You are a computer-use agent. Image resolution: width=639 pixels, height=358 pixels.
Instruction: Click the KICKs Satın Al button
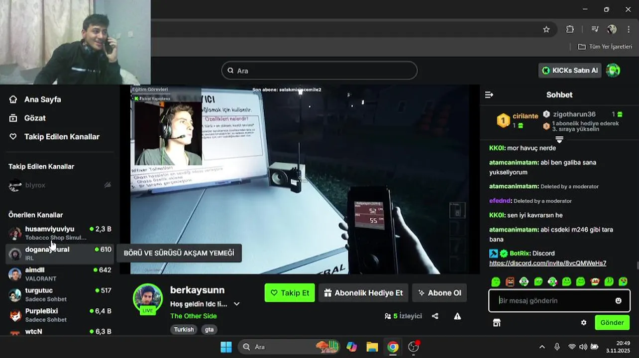click(x=570, y=71)
